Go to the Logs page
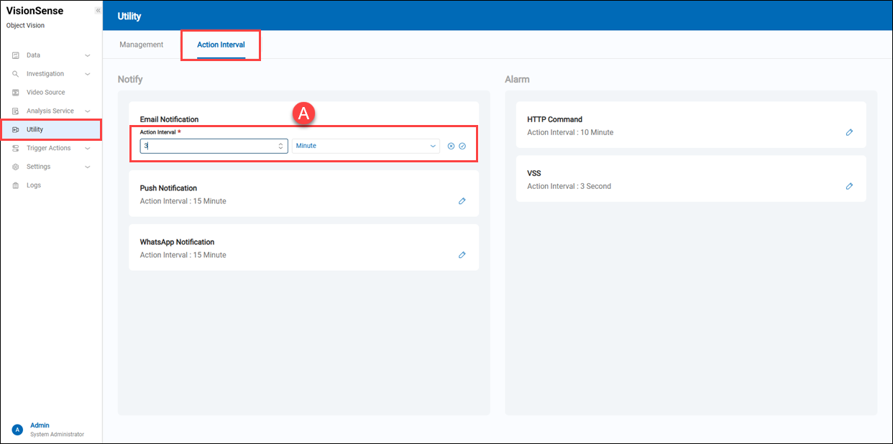Screen dimensions: 893x444 (34, 185)
